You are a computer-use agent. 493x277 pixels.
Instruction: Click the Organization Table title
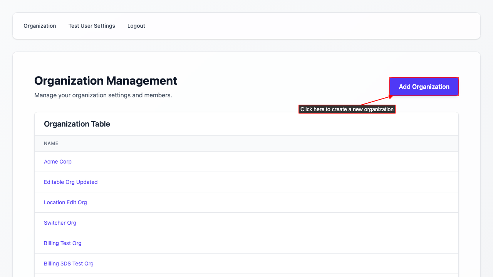pos(77,124)
